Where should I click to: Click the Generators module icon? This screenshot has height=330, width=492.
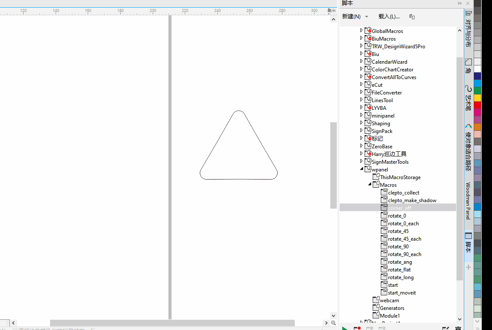[x=376, y=308]
